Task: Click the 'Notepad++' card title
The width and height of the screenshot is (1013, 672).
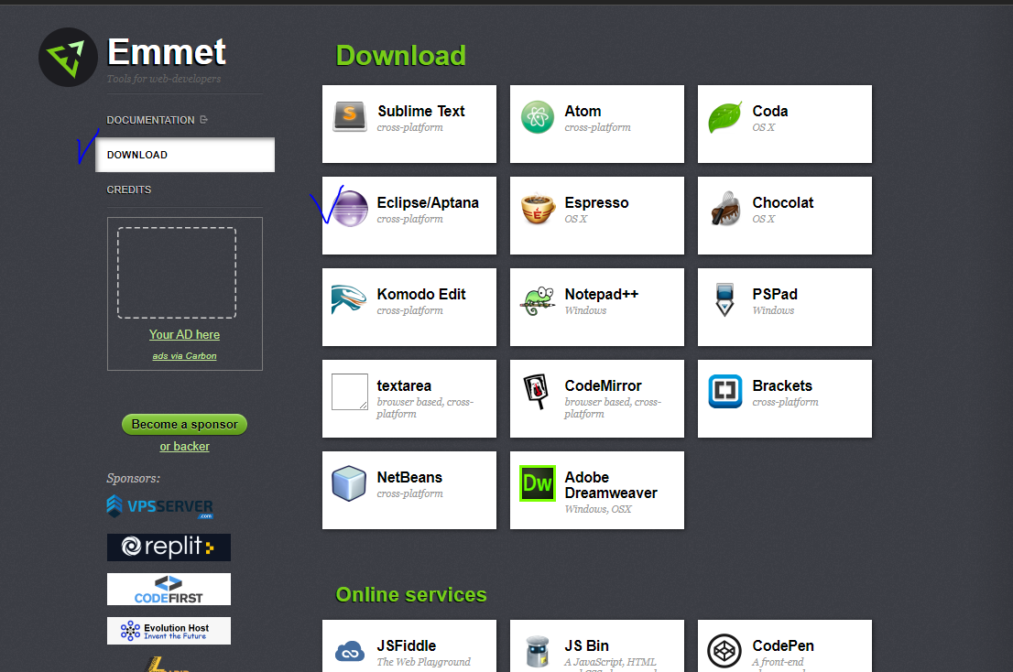Action: (x=602, y=295)
